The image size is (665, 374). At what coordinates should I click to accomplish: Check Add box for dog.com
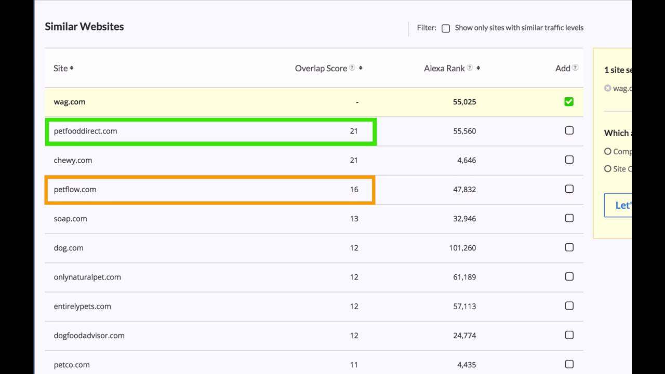pos(569,247)
